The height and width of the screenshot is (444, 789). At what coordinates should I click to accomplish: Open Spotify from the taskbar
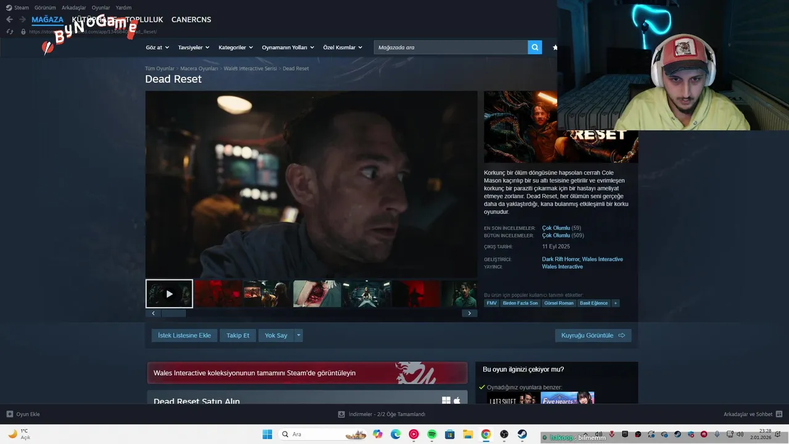click(x=432, y=434)
